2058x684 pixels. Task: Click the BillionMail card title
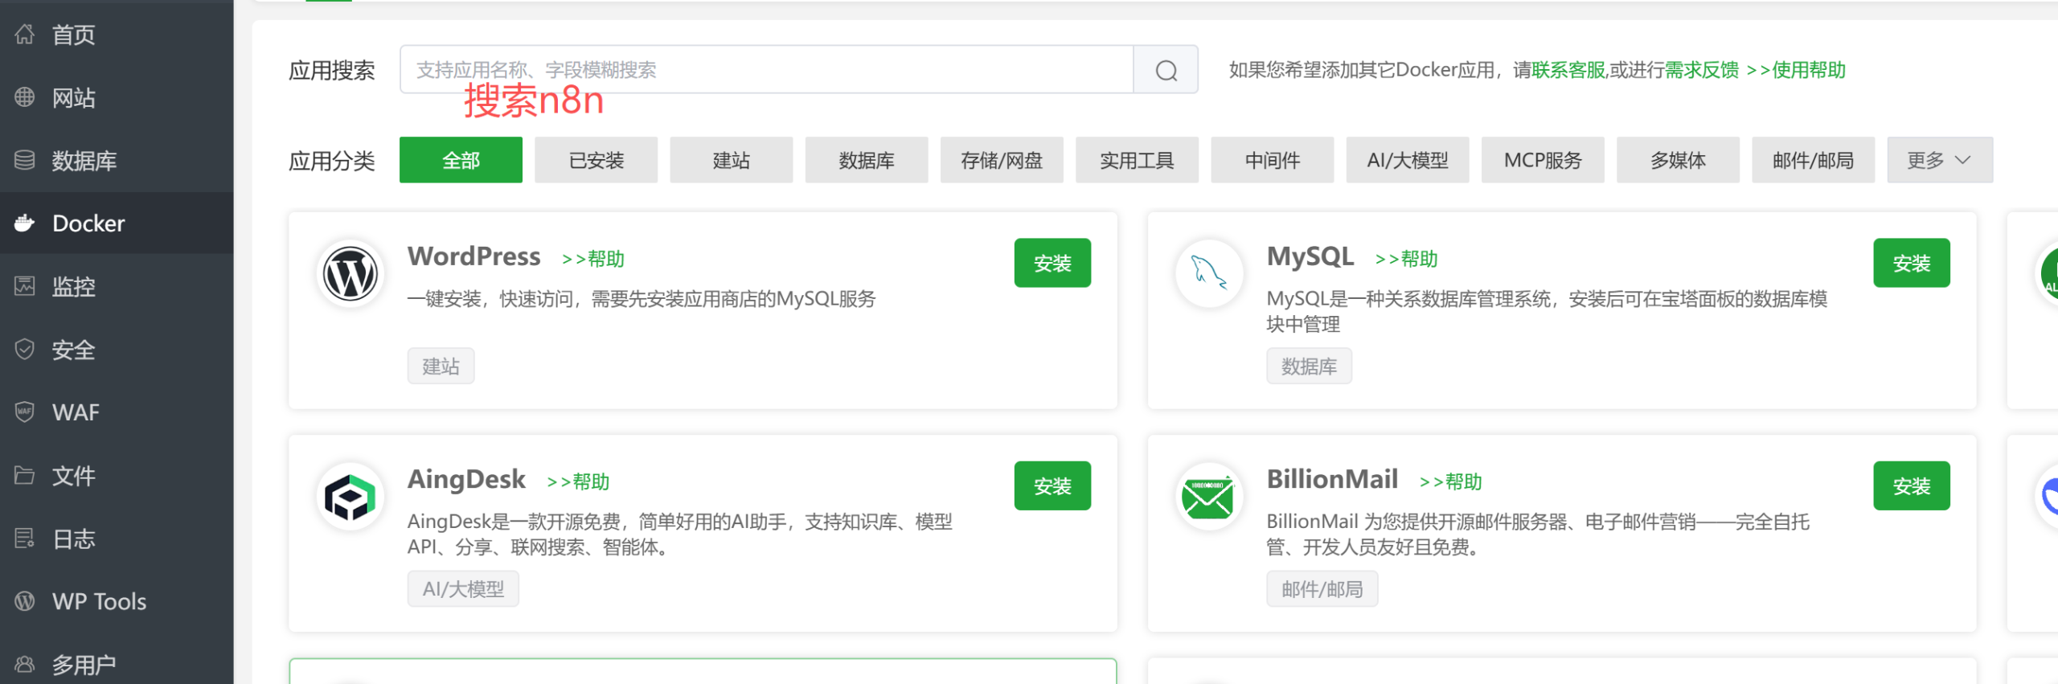click(1332, 479)
